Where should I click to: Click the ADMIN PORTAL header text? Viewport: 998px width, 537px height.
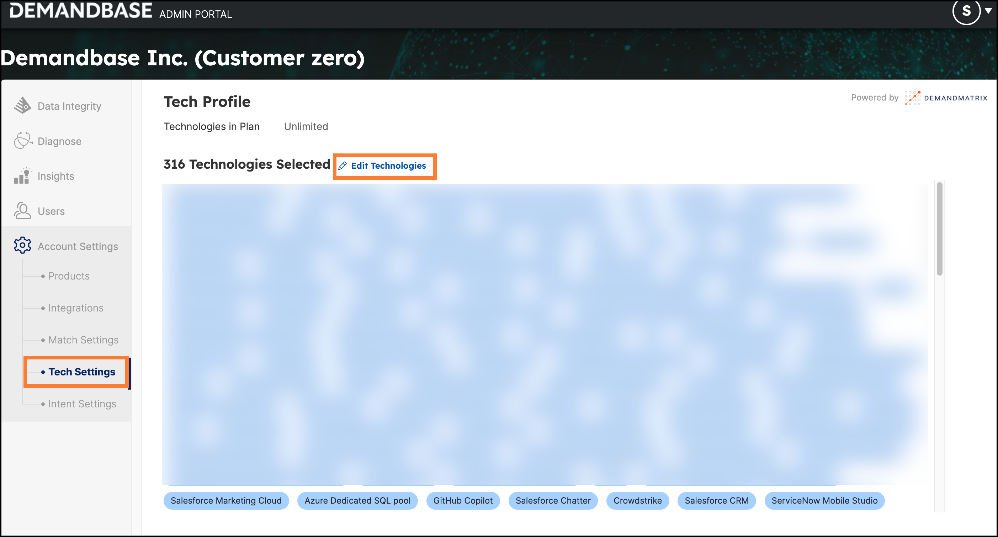(195, 14)
